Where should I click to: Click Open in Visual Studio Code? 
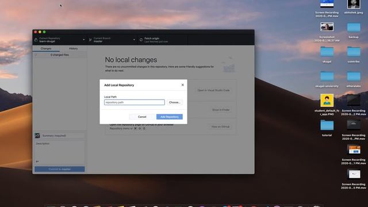coord(213,90)
